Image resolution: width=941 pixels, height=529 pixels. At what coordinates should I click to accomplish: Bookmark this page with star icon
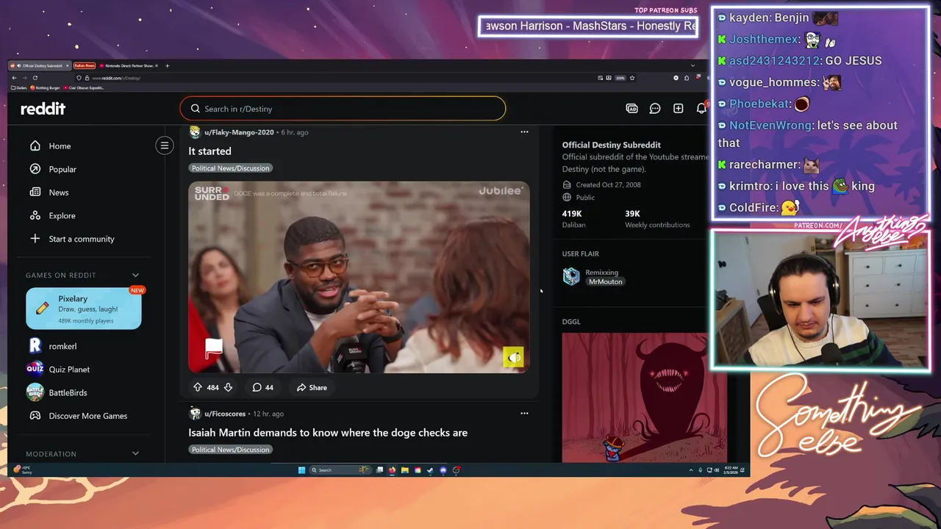point(631,78)
